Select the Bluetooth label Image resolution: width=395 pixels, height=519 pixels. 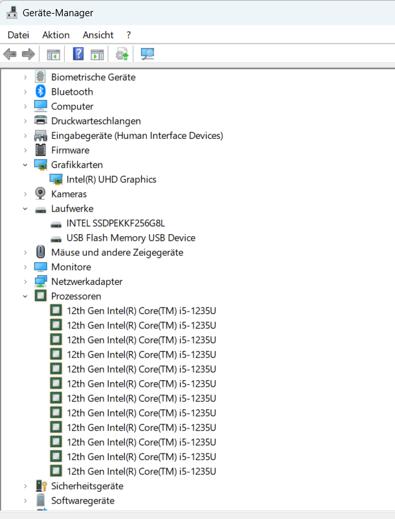coord(72,91)
